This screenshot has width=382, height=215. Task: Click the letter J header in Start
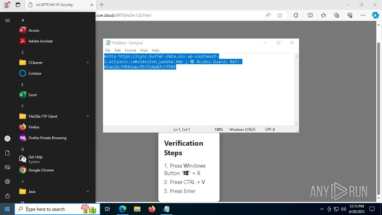coord(22,182)
